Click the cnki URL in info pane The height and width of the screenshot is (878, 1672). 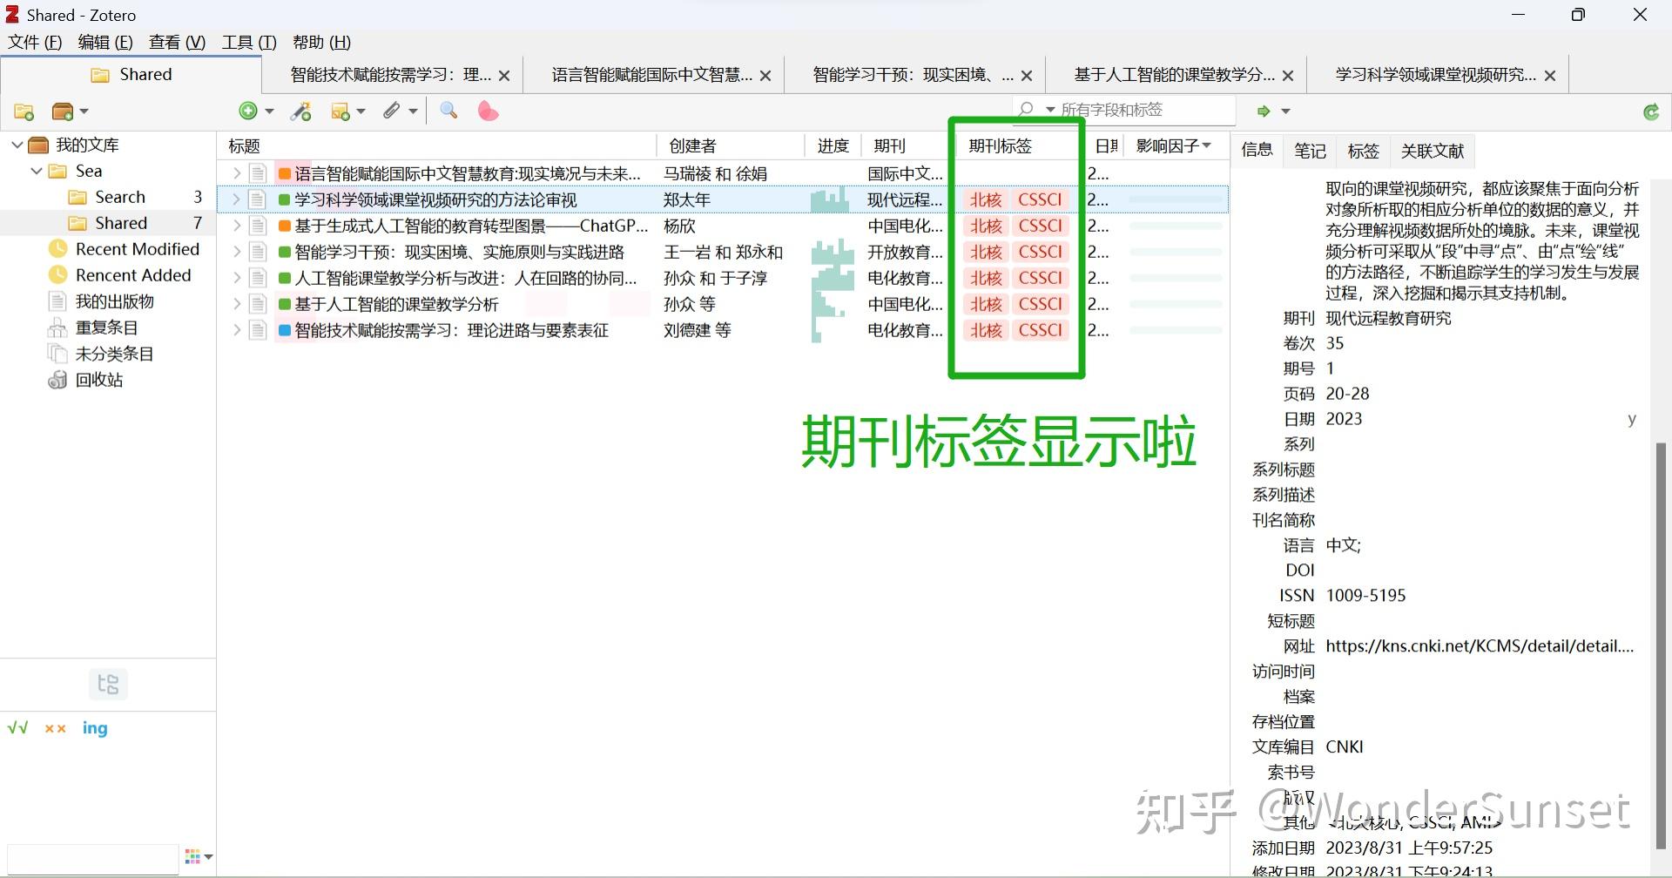pyautogui.click(x=1480, y=645)
